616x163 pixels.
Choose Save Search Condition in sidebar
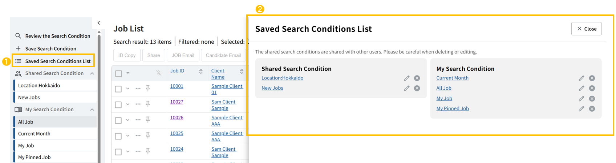50,48
